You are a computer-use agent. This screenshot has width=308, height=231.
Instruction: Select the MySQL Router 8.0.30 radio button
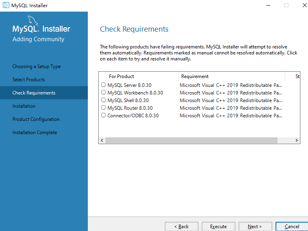click(103, 108)
